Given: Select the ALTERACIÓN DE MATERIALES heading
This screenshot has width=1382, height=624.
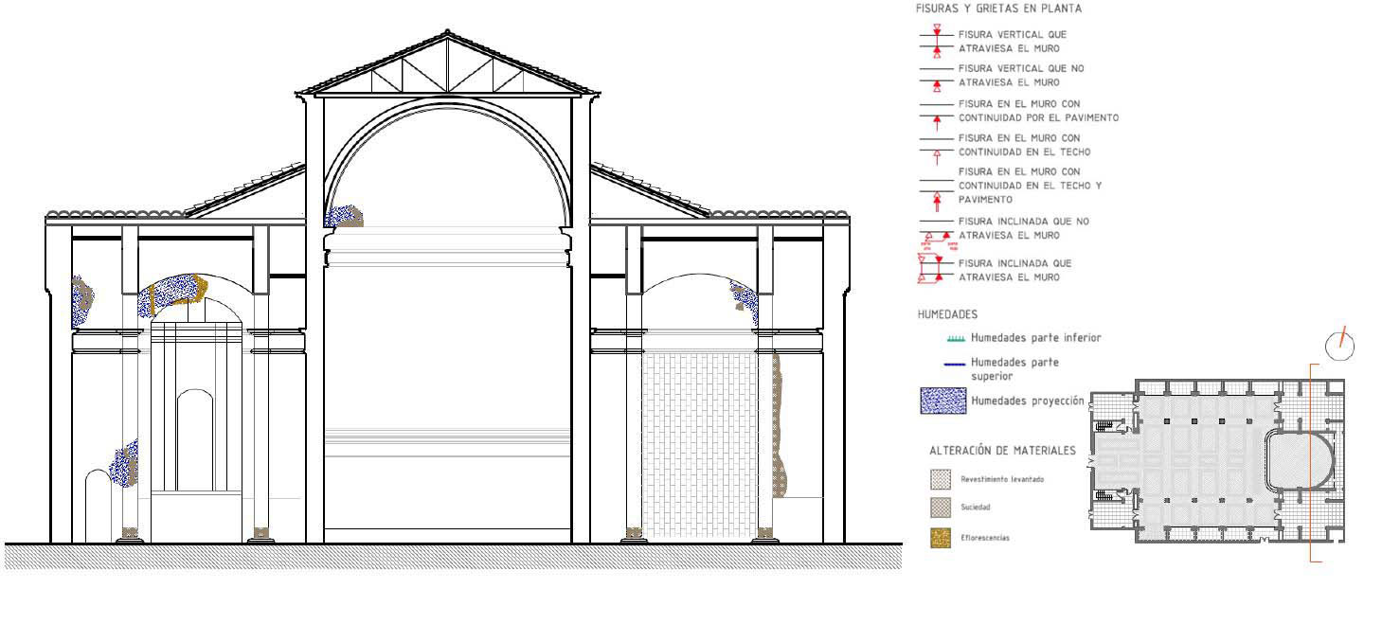Looking at the screenshot, I should [x=1002, y=451].
